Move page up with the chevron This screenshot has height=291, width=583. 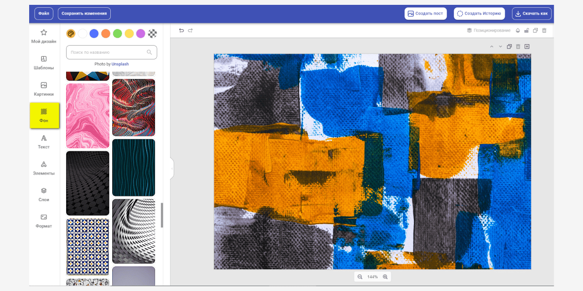[x=492, y=47]
